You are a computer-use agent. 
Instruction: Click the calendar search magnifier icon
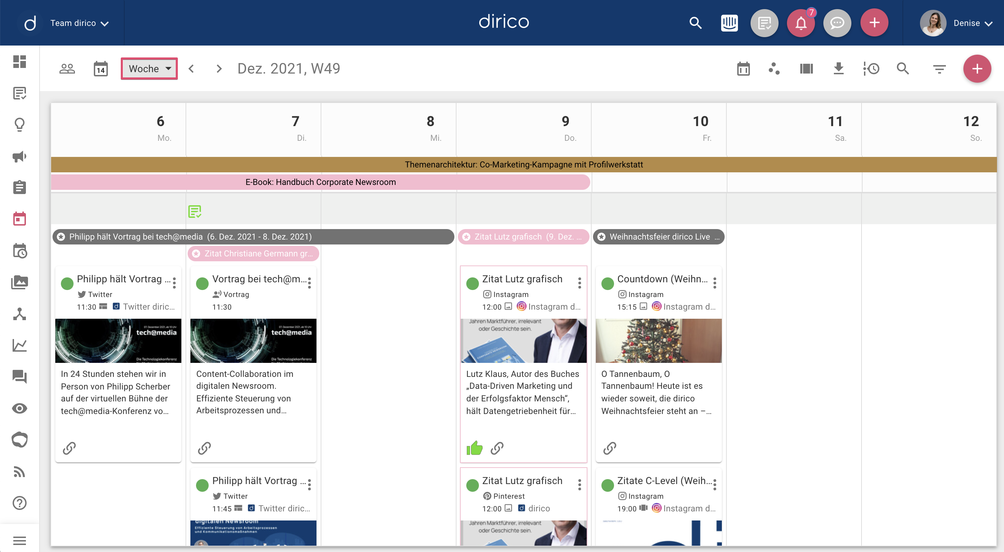(903, 69)
